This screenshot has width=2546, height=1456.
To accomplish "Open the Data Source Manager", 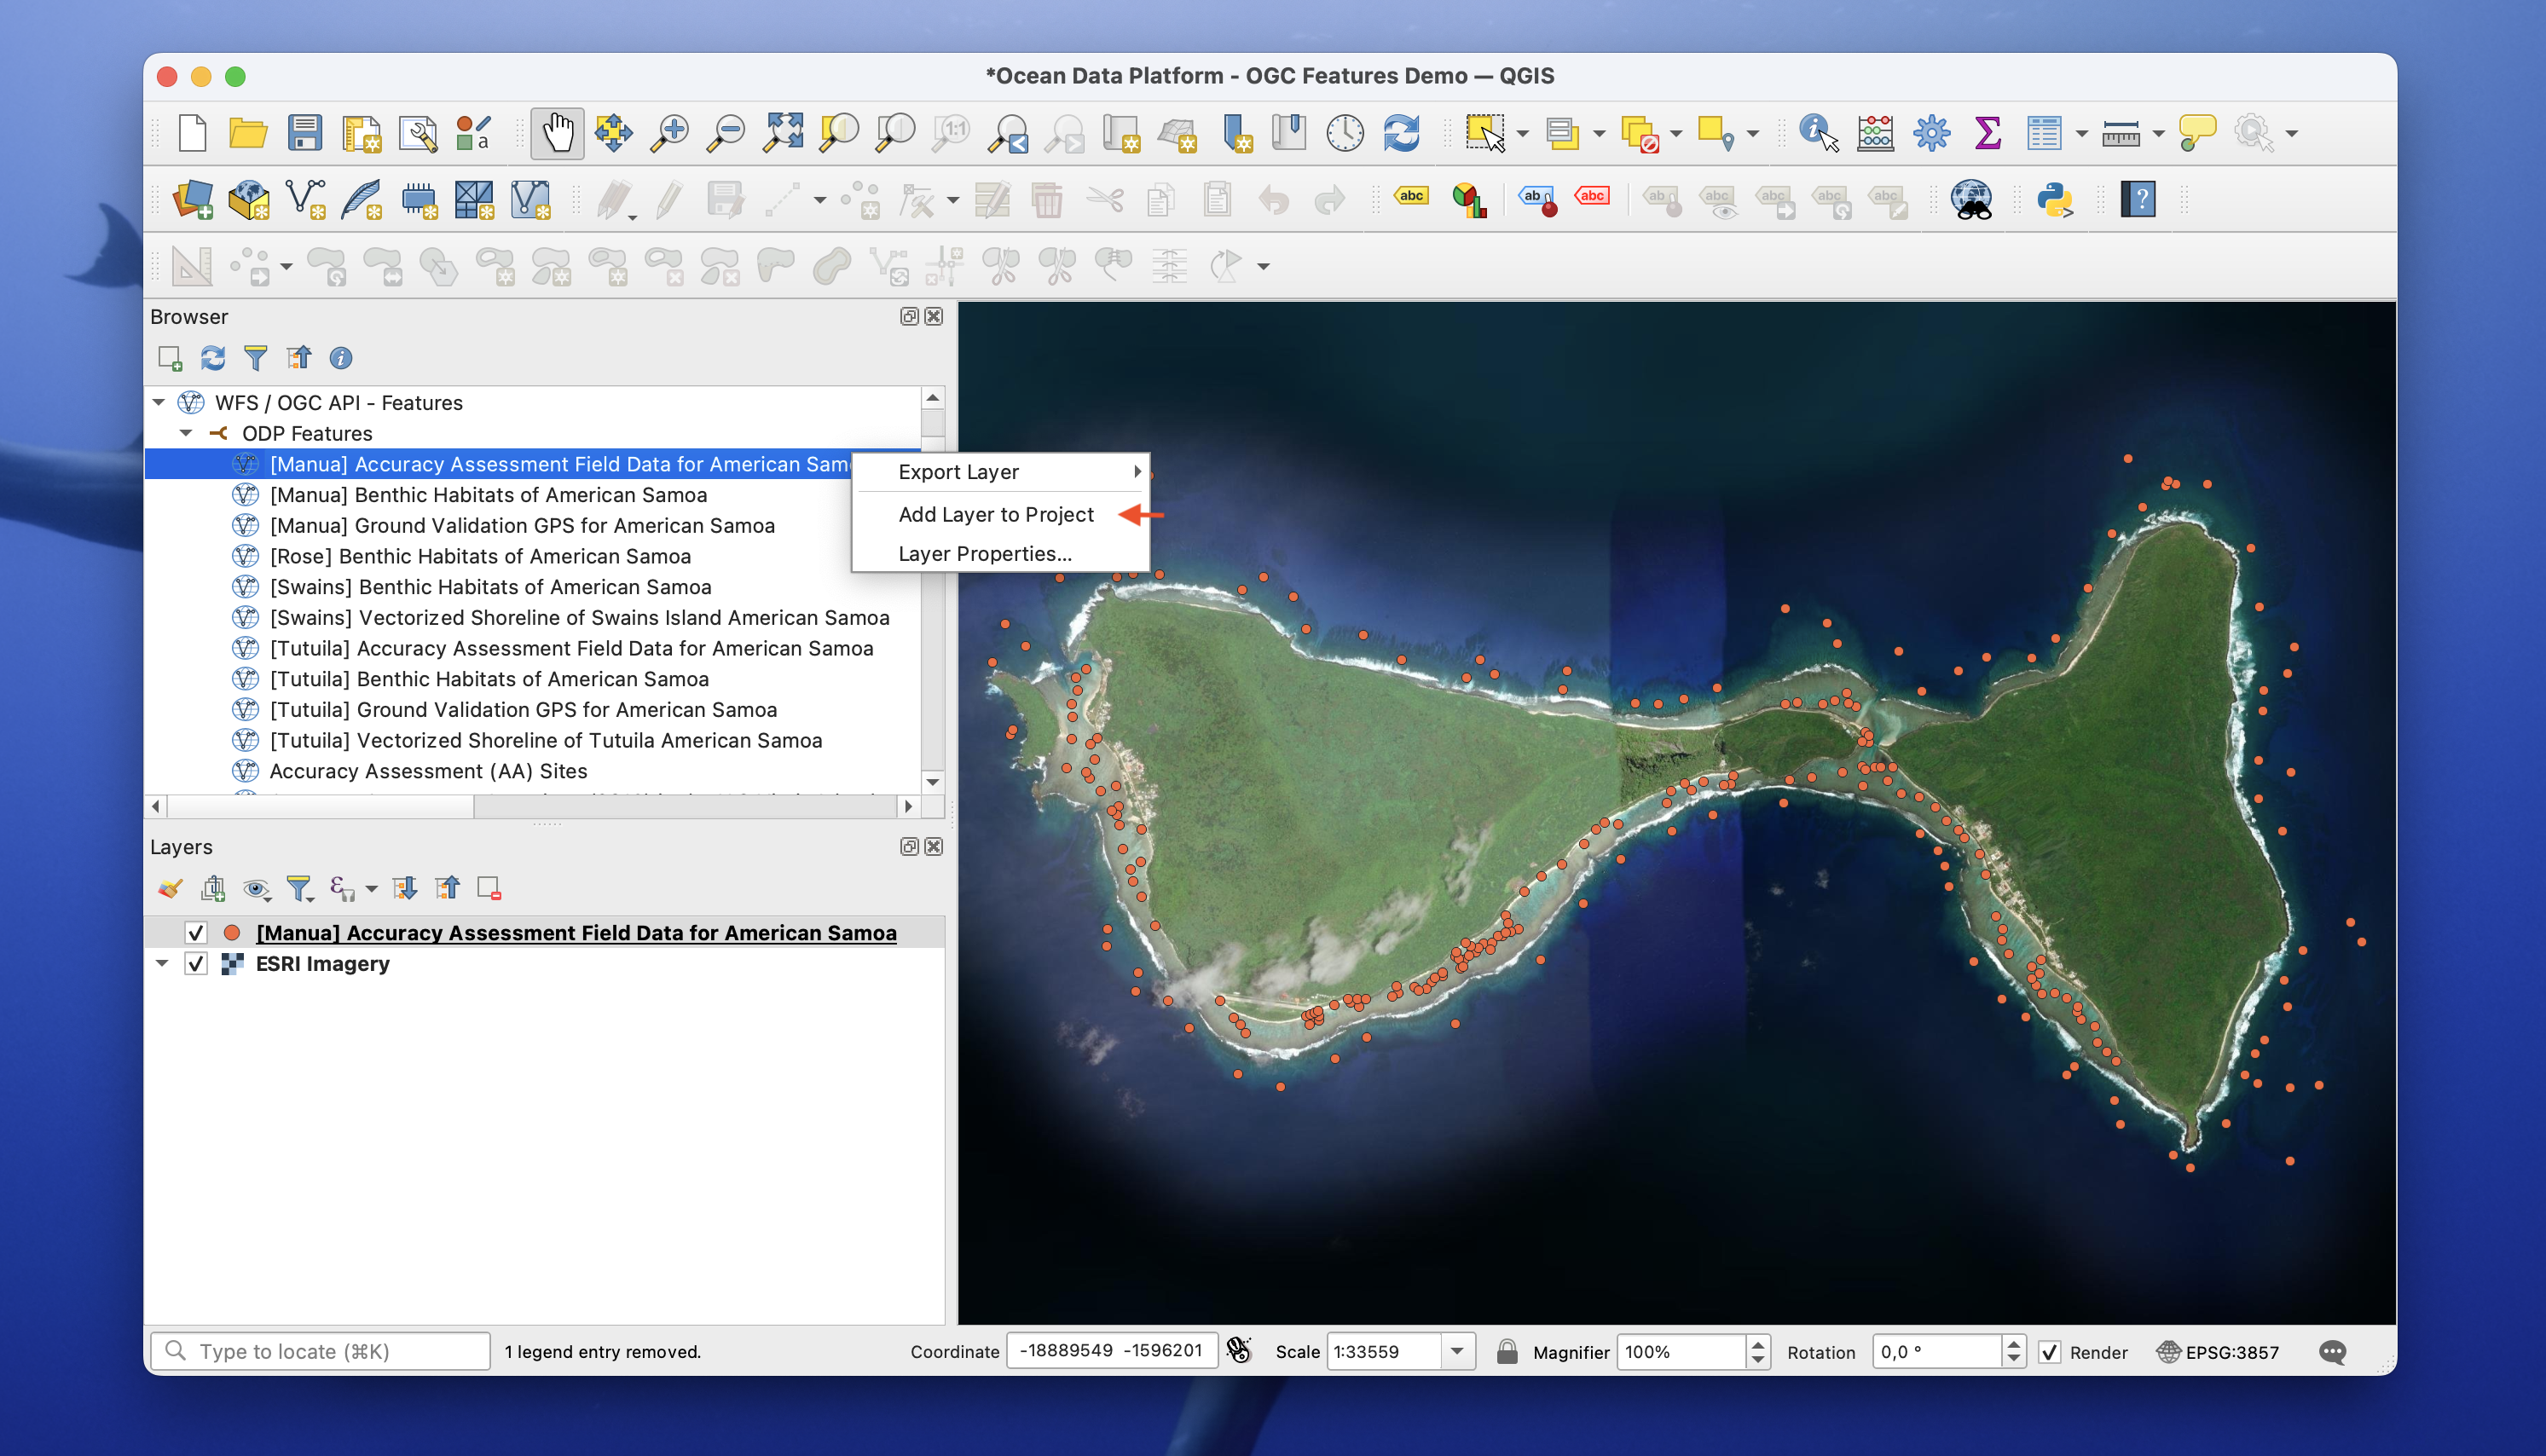I will tap(194, 199).
